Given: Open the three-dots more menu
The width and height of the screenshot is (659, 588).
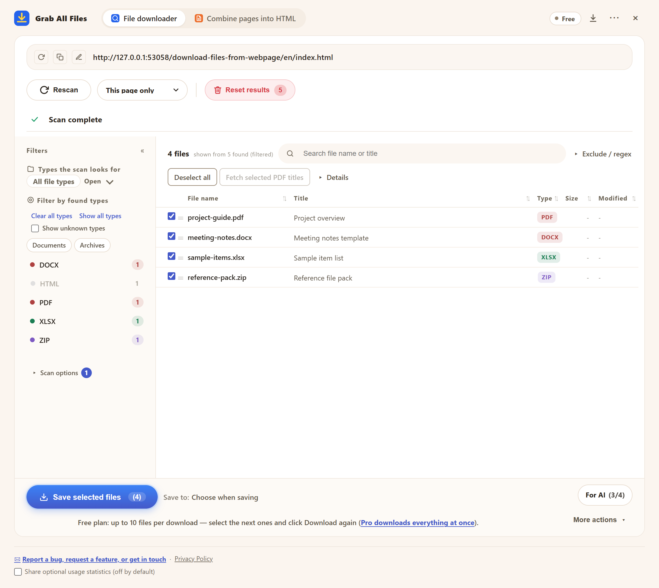Looking at the screenshot, I should (x=614, y=18).
